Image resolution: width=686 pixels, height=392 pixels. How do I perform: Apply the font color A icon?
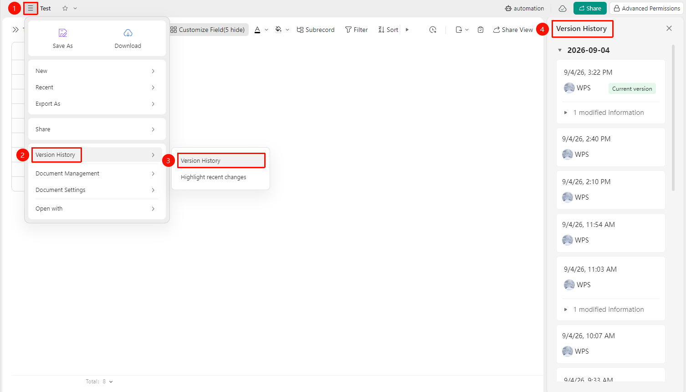coord(257,30)
